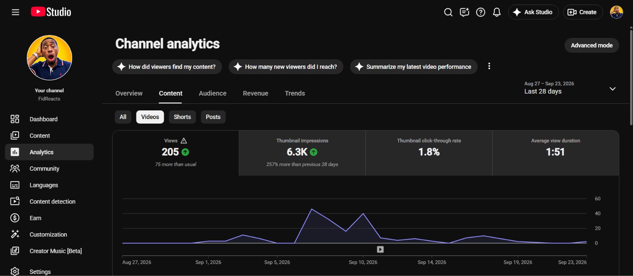
Task: Filter content by Posts
Action: pos(213,117)
